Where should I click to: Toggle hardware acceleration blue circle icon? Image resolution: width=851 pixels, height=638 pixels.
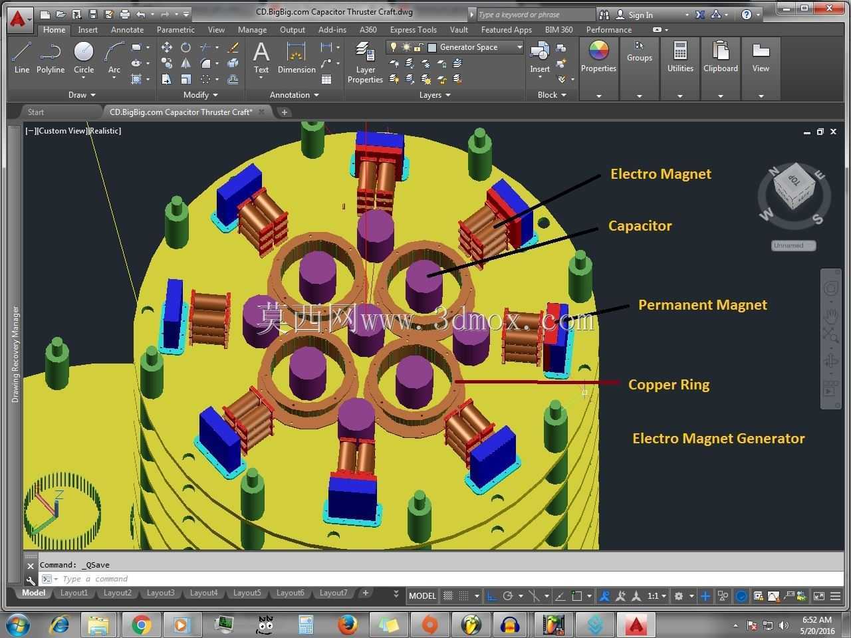(x=741, y=595)
